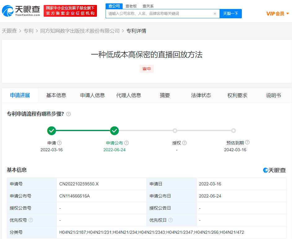292x239 pixels.
Task: Open 同方知网数字出版技术股份有限公司 breadcrumb link
Action: tap(80, 31)
